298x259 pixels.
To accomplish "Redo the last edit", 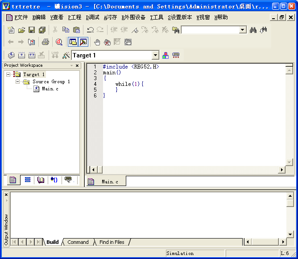I will [x=100, y=30].
